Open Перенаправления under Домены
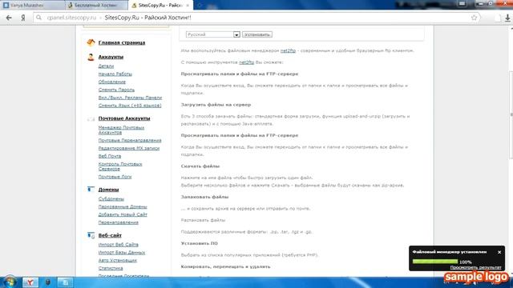 coord(119,222)
